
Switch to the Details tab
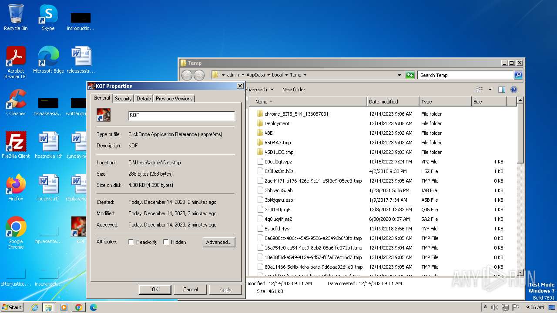[x=144, y=99]
